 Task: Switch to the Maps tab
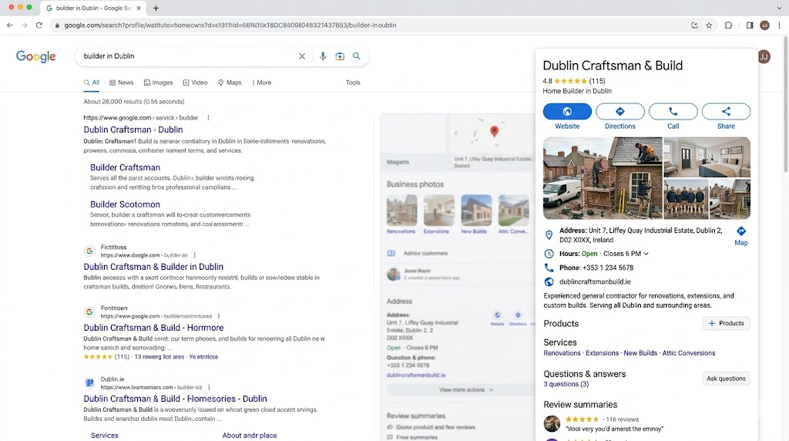tap(230, 82)
